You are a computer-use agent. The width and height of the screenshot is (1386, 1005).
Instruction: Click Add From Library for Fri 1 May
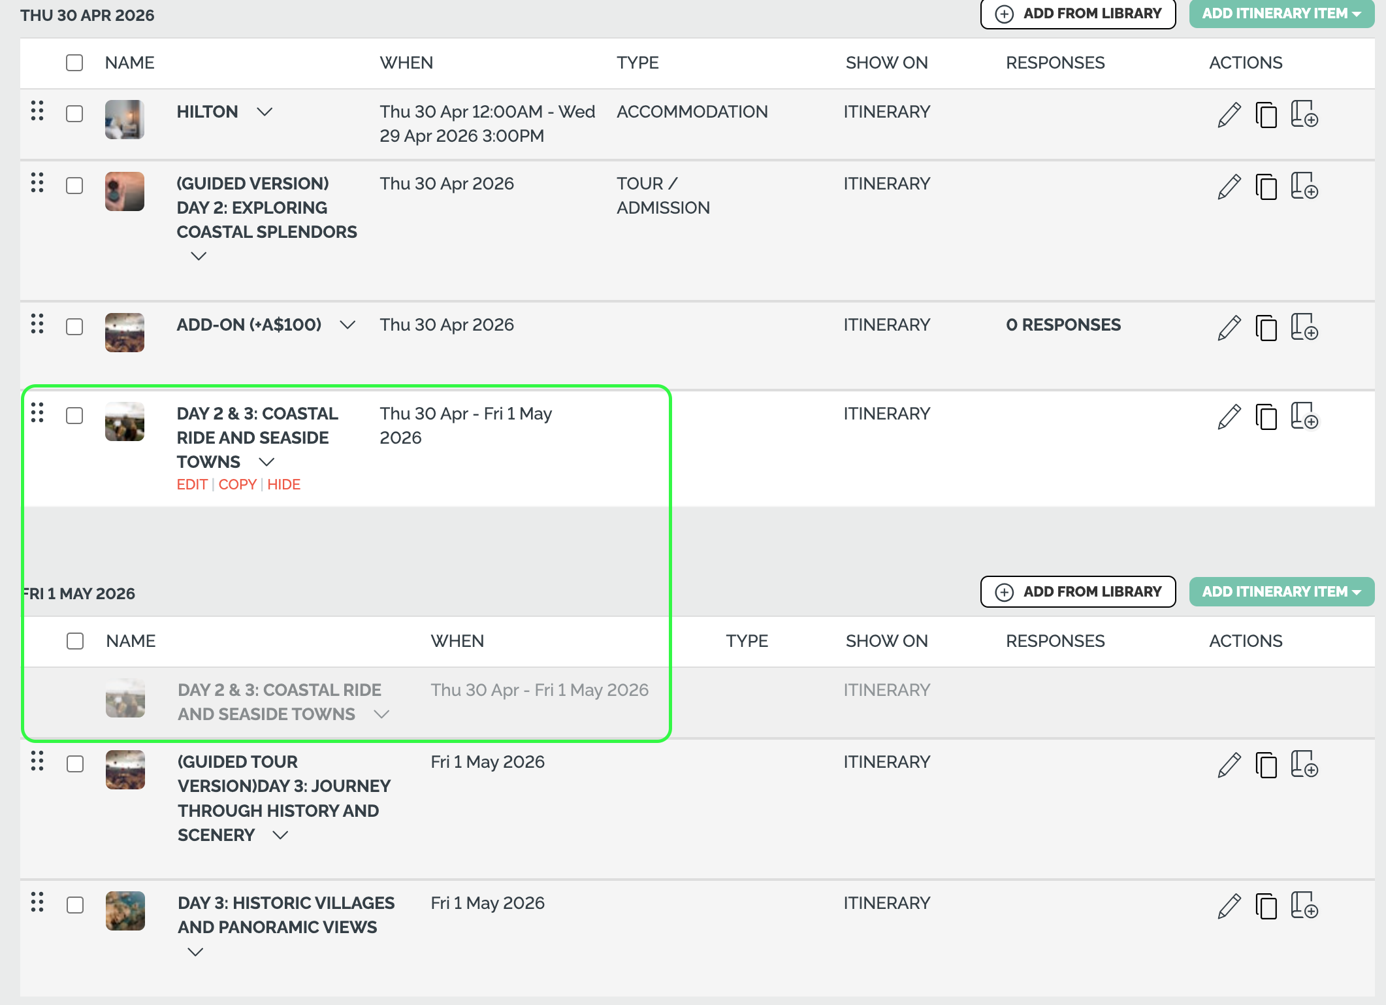click(1078, 591)
